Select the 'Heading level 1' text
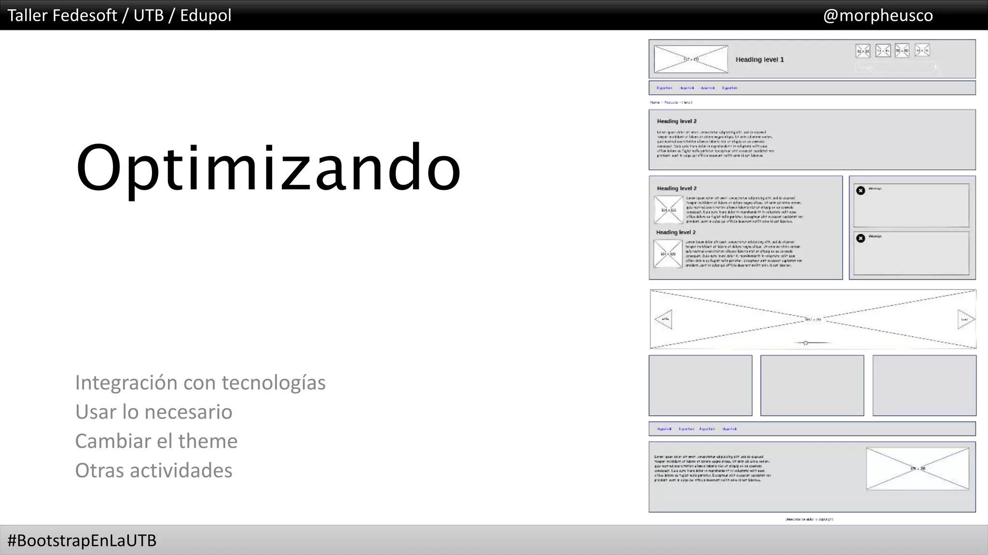The width and height of the screenshot is (988, 555). point(760,60)
